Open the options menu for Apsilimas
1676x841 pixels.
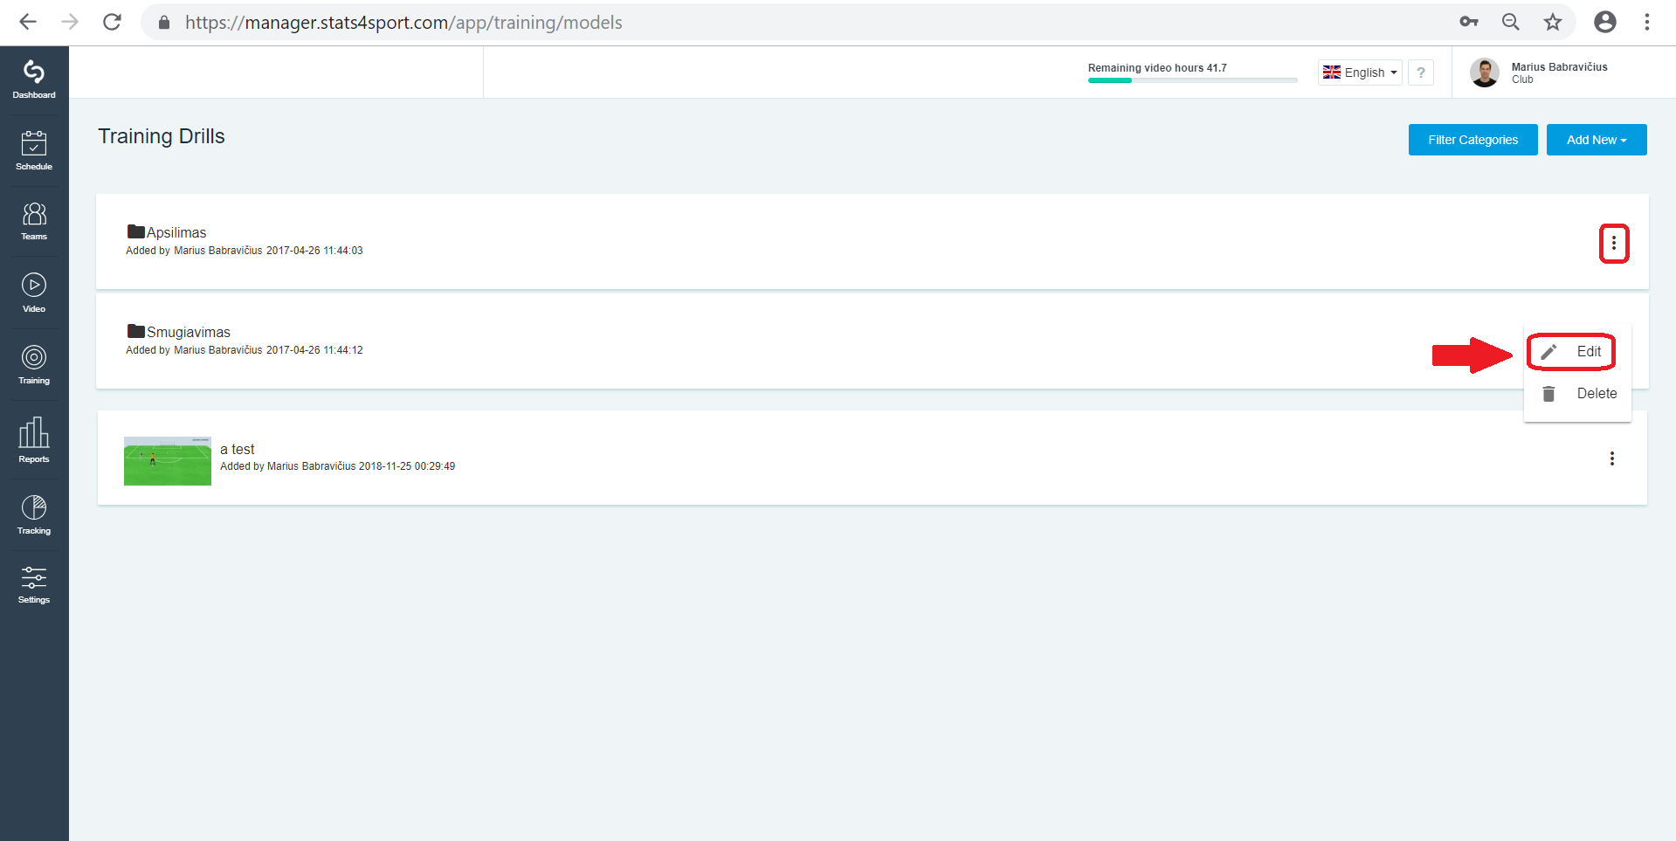click(x=1614, y=243)
